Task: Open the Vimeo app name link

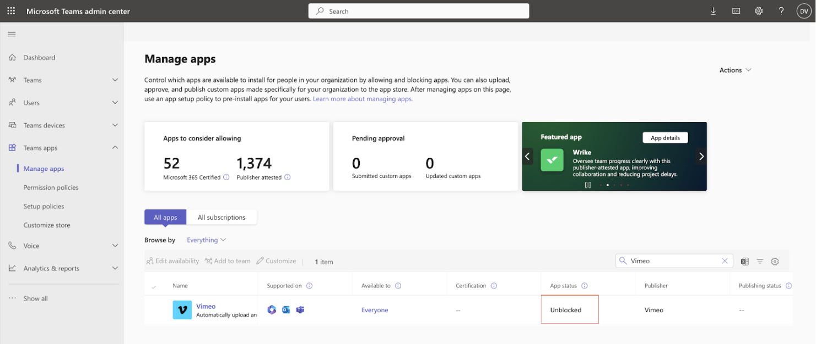Action: coord(206,306)
